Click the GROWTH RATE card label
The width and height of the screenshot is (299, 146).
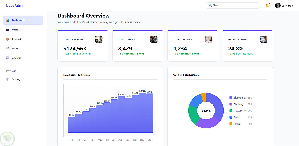click(x=237, y=39)
